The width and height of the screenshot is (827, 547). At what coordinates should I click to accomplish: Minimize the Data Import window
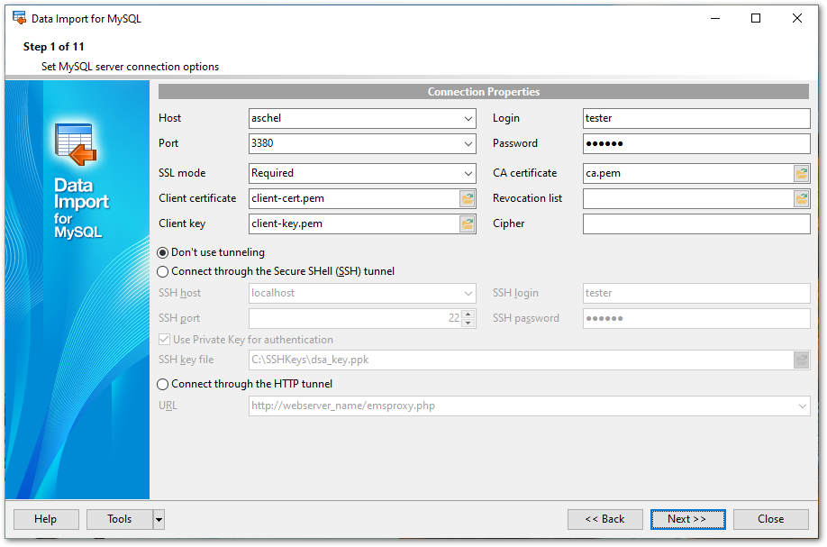[715, 18]
